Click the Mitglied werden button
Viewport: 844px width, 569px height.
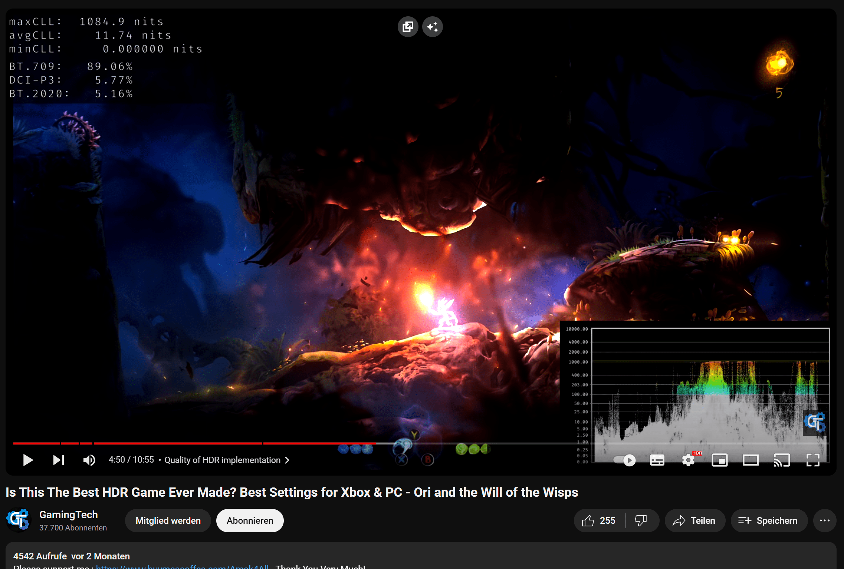[168, 520]
